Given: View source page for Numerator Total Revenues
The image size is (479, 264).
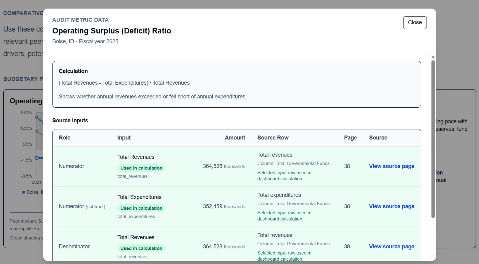Looking at the screenshot, I should pos(392,166).
